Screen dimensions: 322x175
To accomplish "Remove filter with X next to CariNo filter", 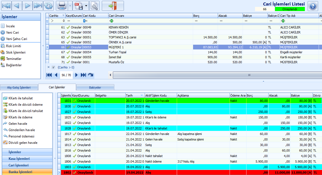I will (48, 67).
